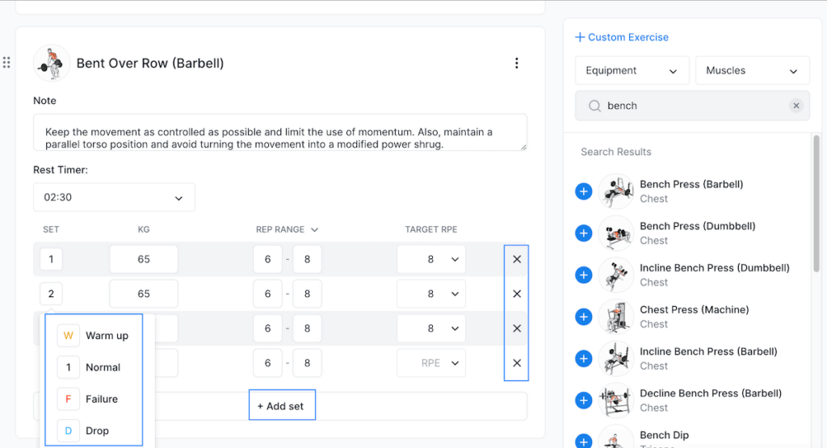Open the three-dot menu for Bent Over Row
Viewport: 827px width, 448px height.
coord(516,63)
